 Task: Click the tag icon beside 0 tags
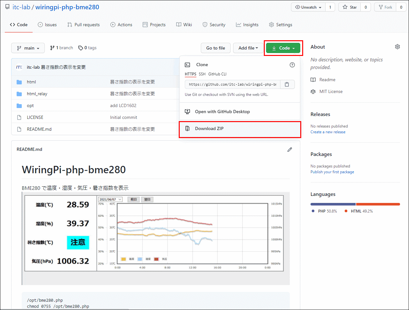[x=81, y=48]
